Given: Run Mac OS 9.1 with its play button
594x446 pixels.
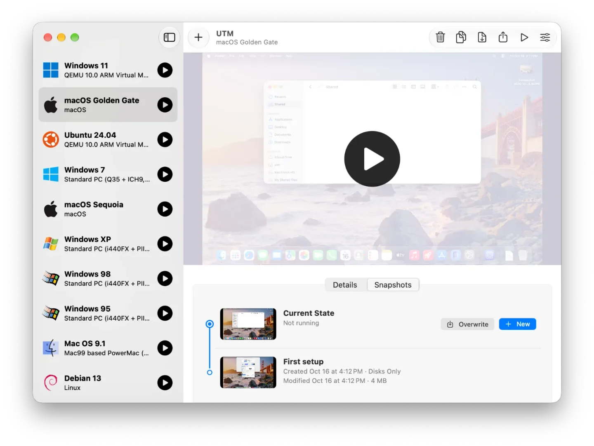Looking at the screenshot, I should click(165, 348).
